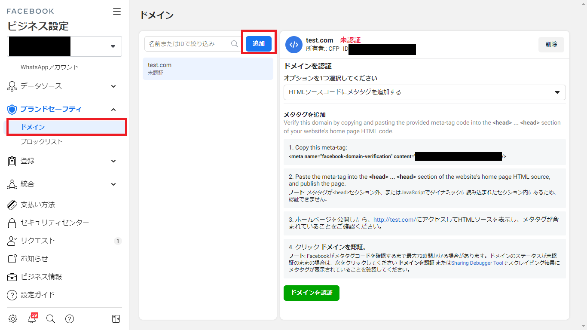Select the test.com entry in the domain list
Viewport: 587px width, 330px height.
click(x=208, y=69)
